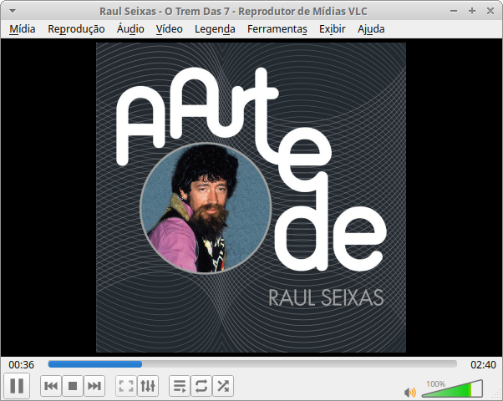Set volume using the green volume slider
Image resolution: width=503 pixels, height=401 pixels.
point(452,388)
